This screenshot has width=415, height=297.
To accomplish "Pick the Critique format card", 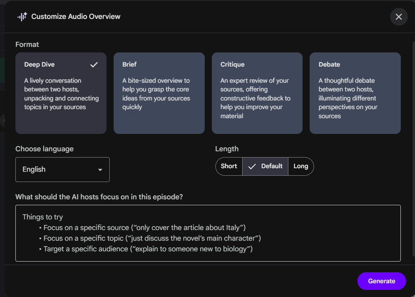I will [x=257, y=93].
